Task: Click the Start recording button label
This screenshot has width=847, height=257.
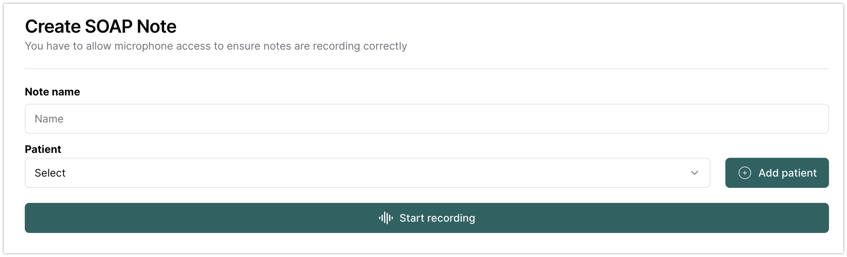Action: [x=437, y=218]
